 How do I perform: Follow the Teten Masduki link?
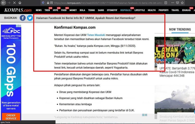point(96,35)
